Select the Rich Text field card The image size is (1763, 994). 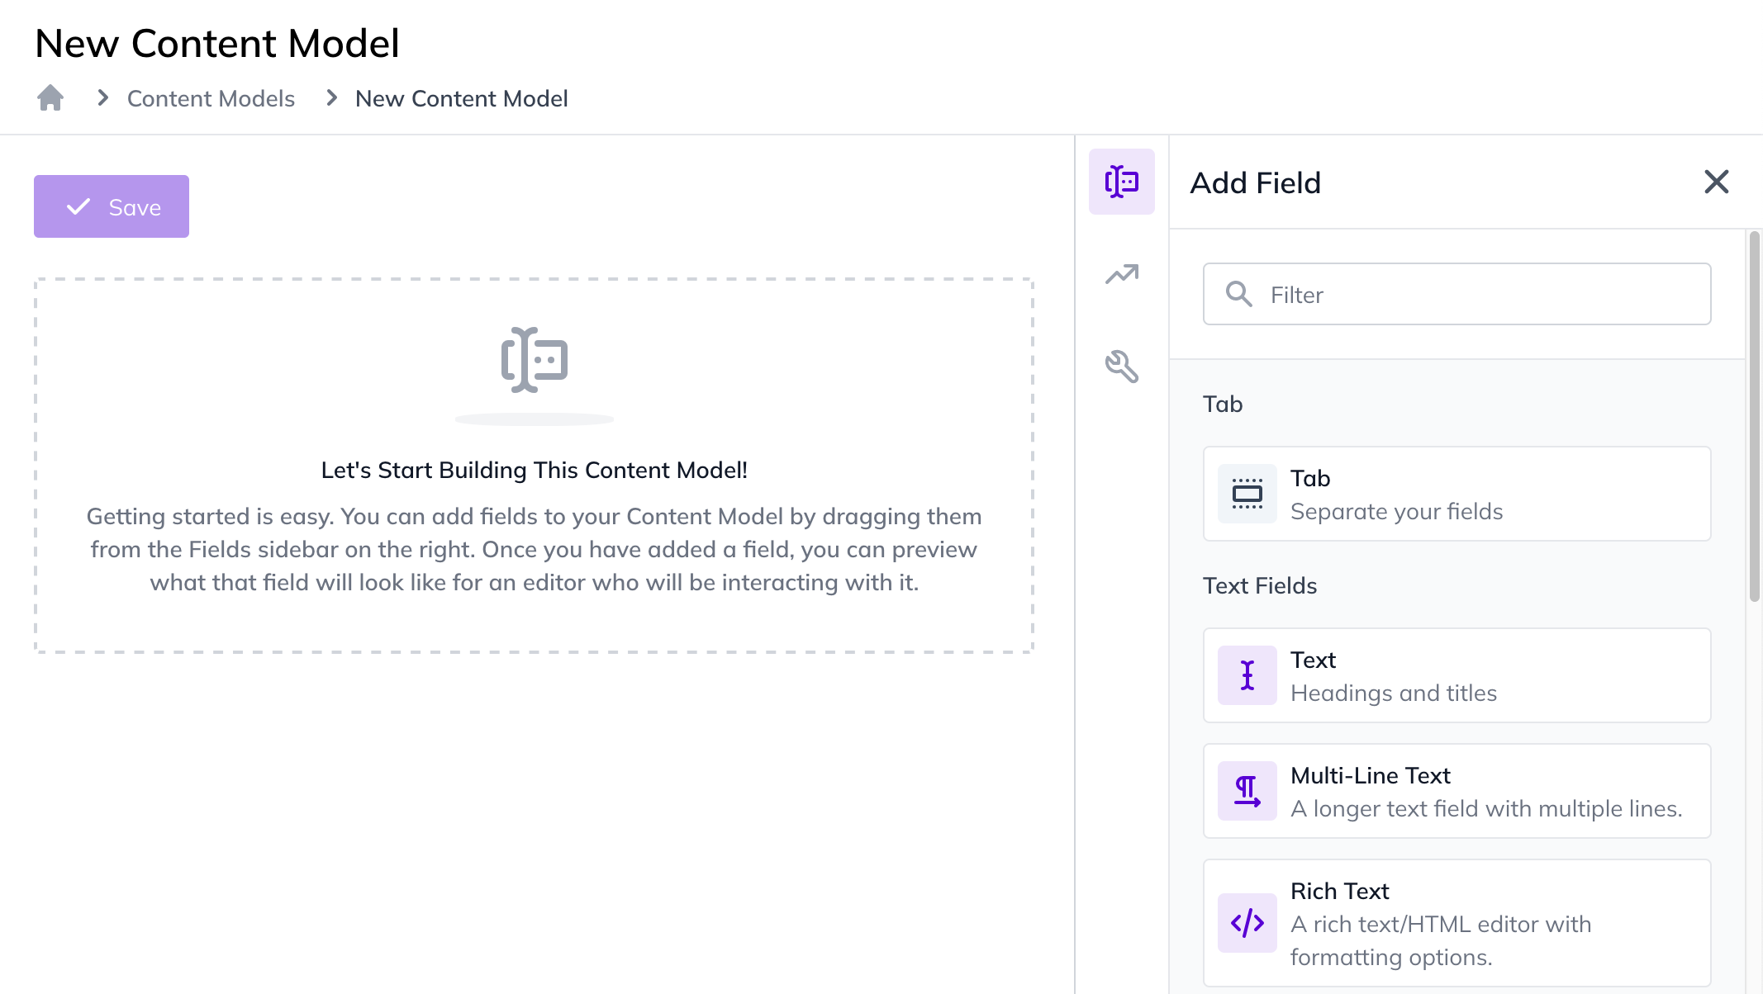1456,923
